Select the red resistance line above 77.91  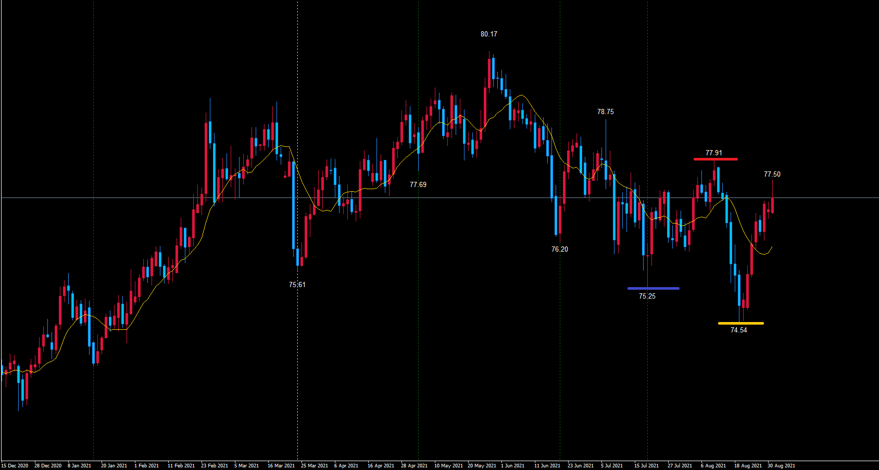click(715, 159)
